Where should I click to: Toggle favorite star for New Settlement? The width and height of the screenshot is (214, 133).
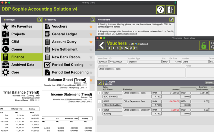pyautogui.click(x=91, y=50)
